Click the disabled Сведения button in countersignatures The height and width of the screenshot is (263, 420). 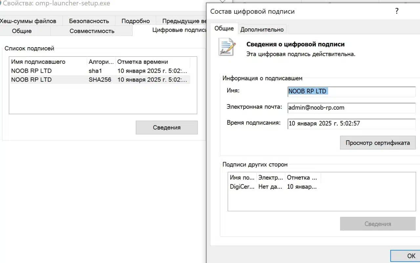(378, 224)
